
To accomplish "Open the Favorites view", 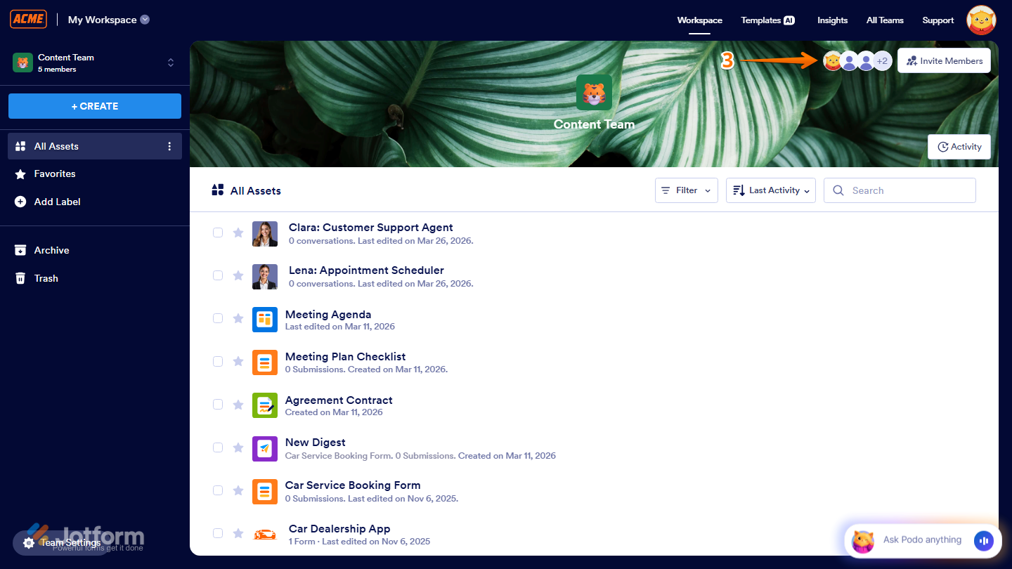I will [53, 174].
